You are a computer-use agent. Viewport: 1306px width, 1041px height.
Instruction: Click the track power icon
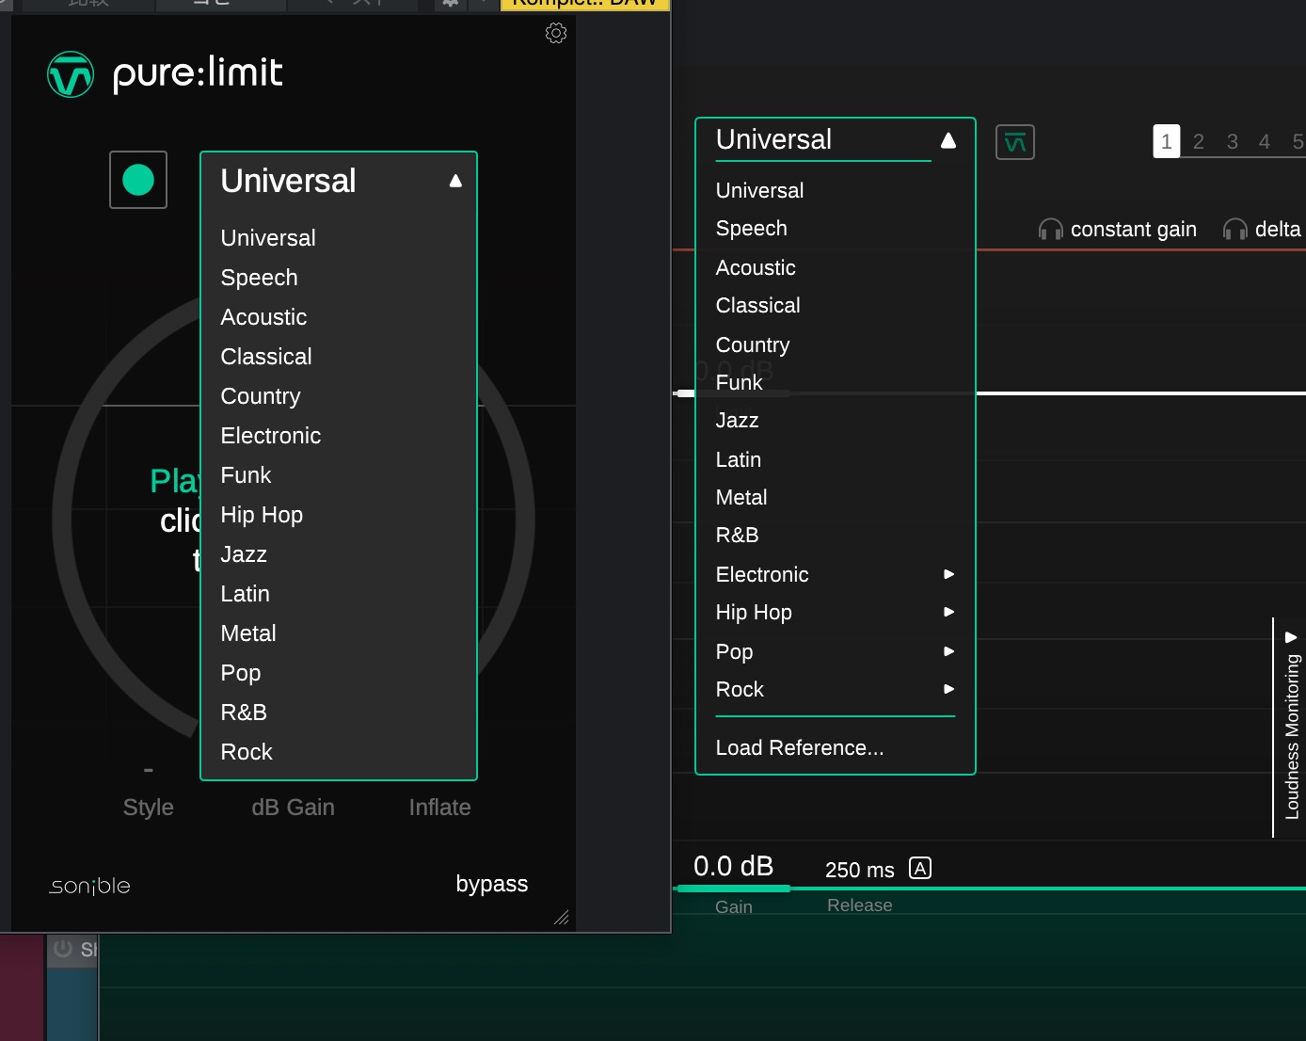[63, 949]
